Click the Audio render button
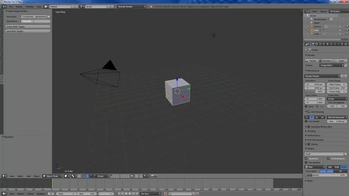The width and height of the screenshot is (349, 196). (340, 60)
